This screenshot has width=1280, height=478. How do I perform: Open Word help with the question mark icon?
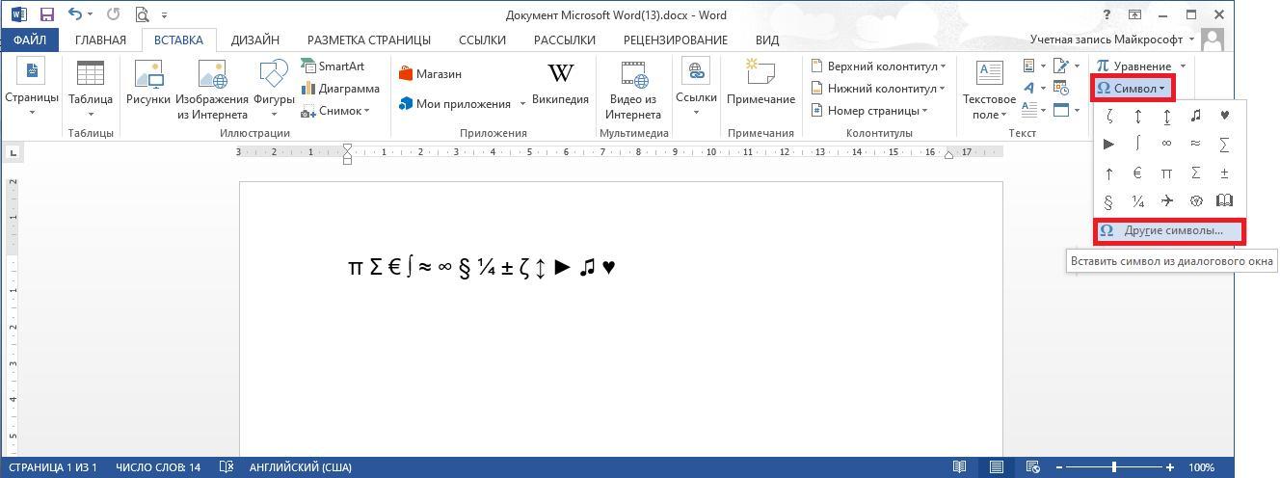[1107, 14]
